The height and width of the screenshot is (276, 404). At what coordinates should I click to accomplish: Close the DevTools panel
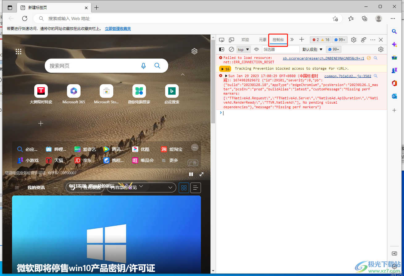pos(381,40)
